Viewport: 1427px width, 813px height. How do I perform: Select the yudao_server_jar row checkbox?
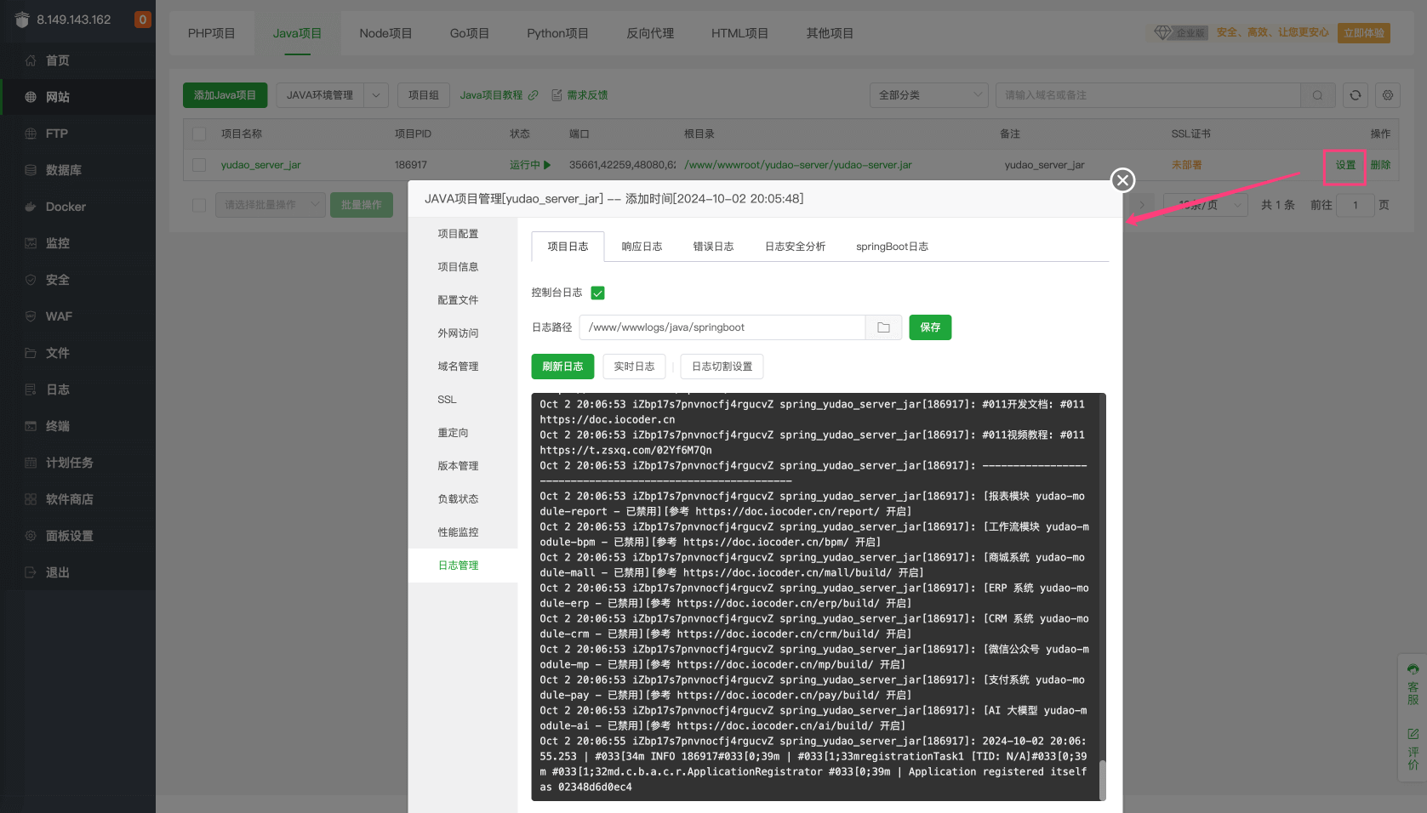coord(199,165)
